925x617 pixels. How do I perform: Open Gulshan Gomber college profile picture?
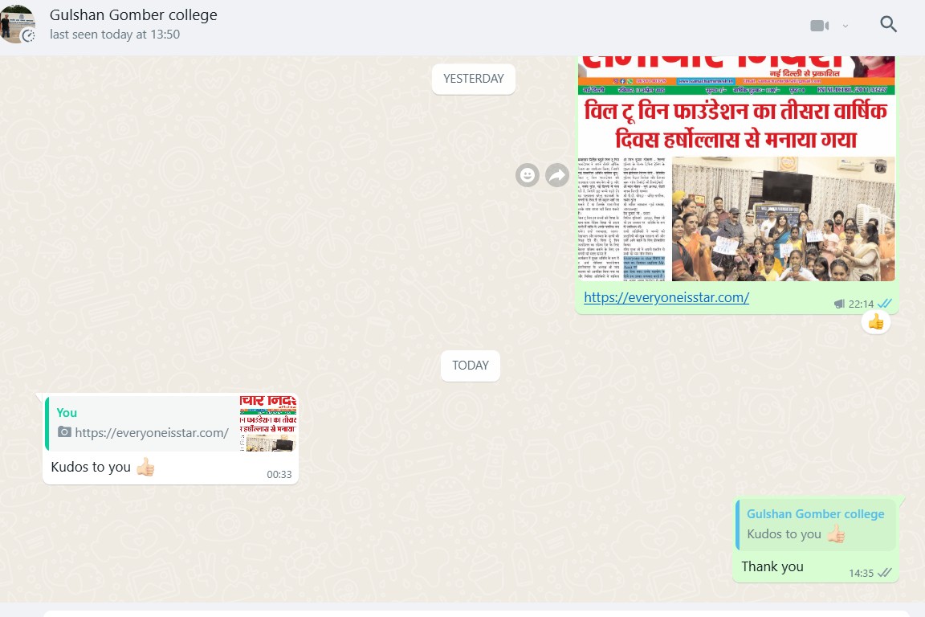(x=17, y=23)
